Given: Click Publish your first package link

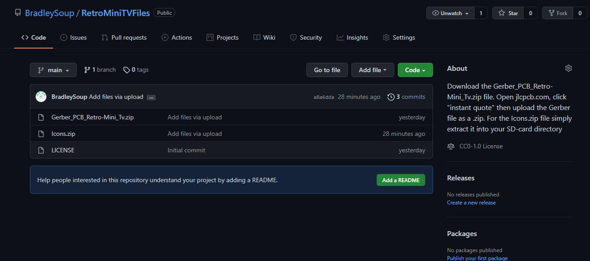Looking at the screenshot, I should tap(477, 258).
